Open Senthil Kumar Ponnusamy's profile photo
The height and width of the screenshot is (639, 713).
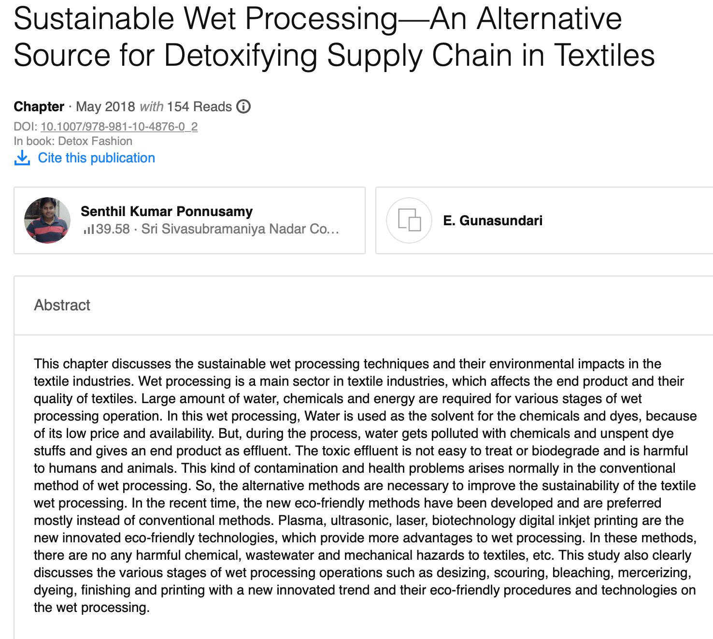point(47,220)
